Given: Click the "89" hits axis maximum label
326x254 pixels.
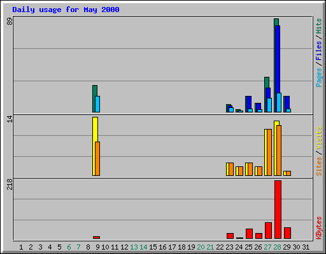Looking at the screenshot, I should (x=10, y=22).
